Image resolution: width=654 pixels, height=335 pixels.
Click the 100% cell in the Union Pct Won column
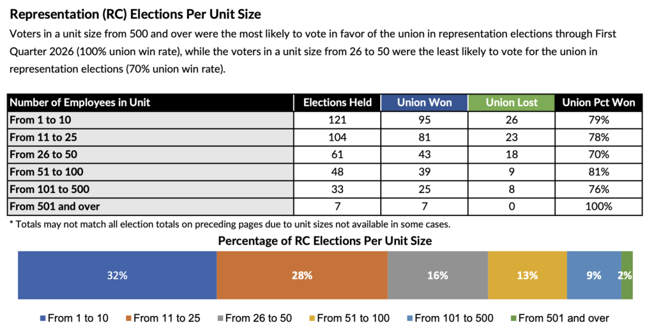598,206
